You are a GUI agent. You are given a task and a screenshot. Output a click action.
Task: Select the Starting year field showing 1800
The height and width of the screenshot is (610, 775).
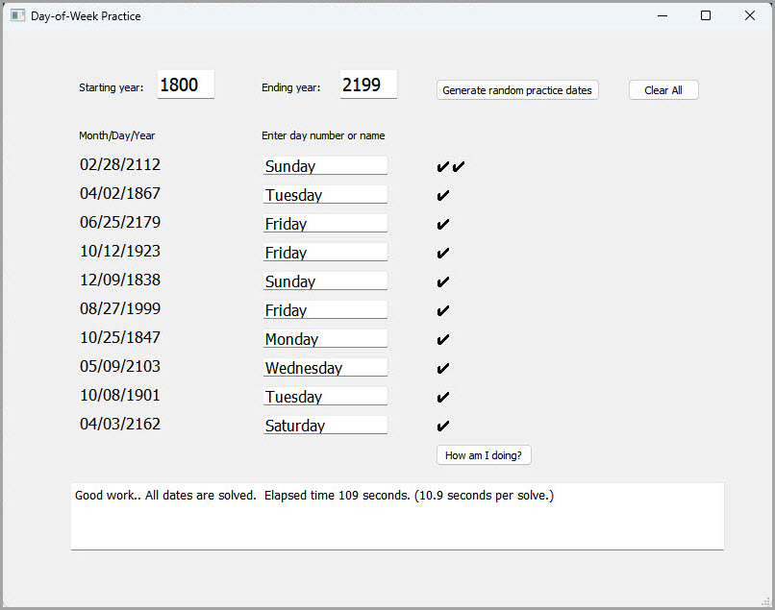click(186, 85)
